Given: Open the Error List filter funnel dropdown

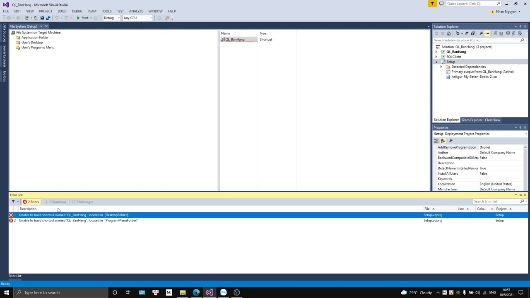Looking at the screenshot, I should point(14,202).
